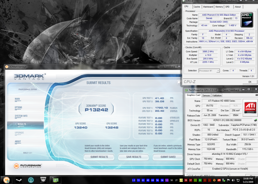Switch to the Mainboard tab in CPU-Z

[208, 7]
